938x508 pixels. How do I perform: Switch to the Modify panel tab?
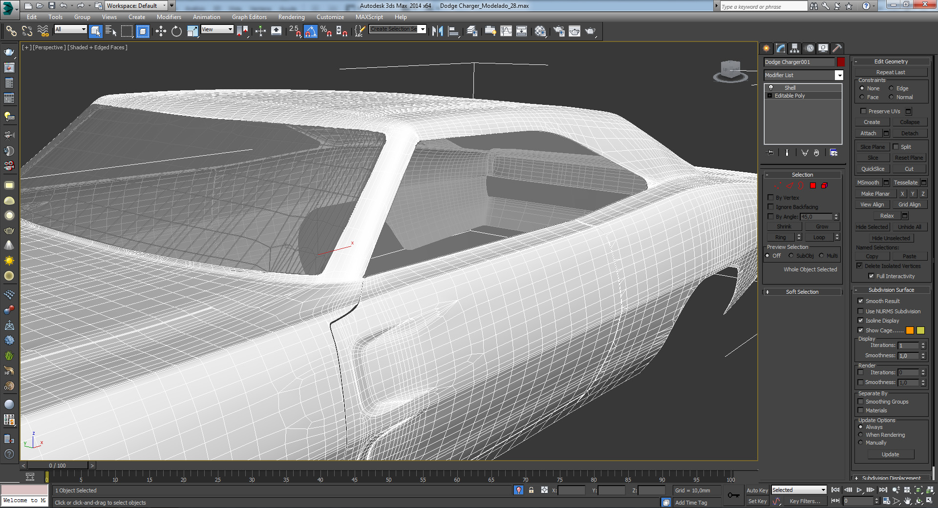click(x=780, y=48)
